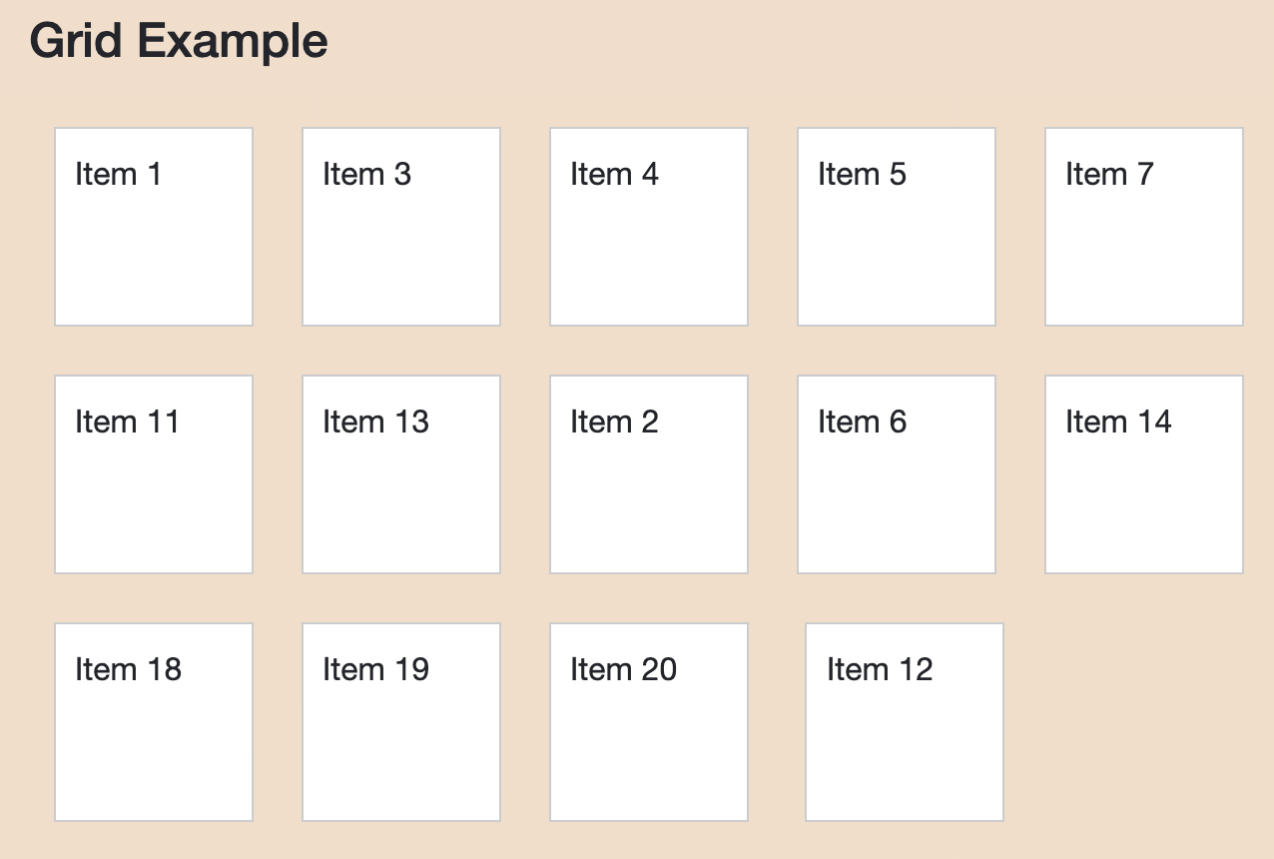The width and height of the screenshot is (1274, 859).
Task: Click the "Item 18" text label
Action: (x=128, y=669)
